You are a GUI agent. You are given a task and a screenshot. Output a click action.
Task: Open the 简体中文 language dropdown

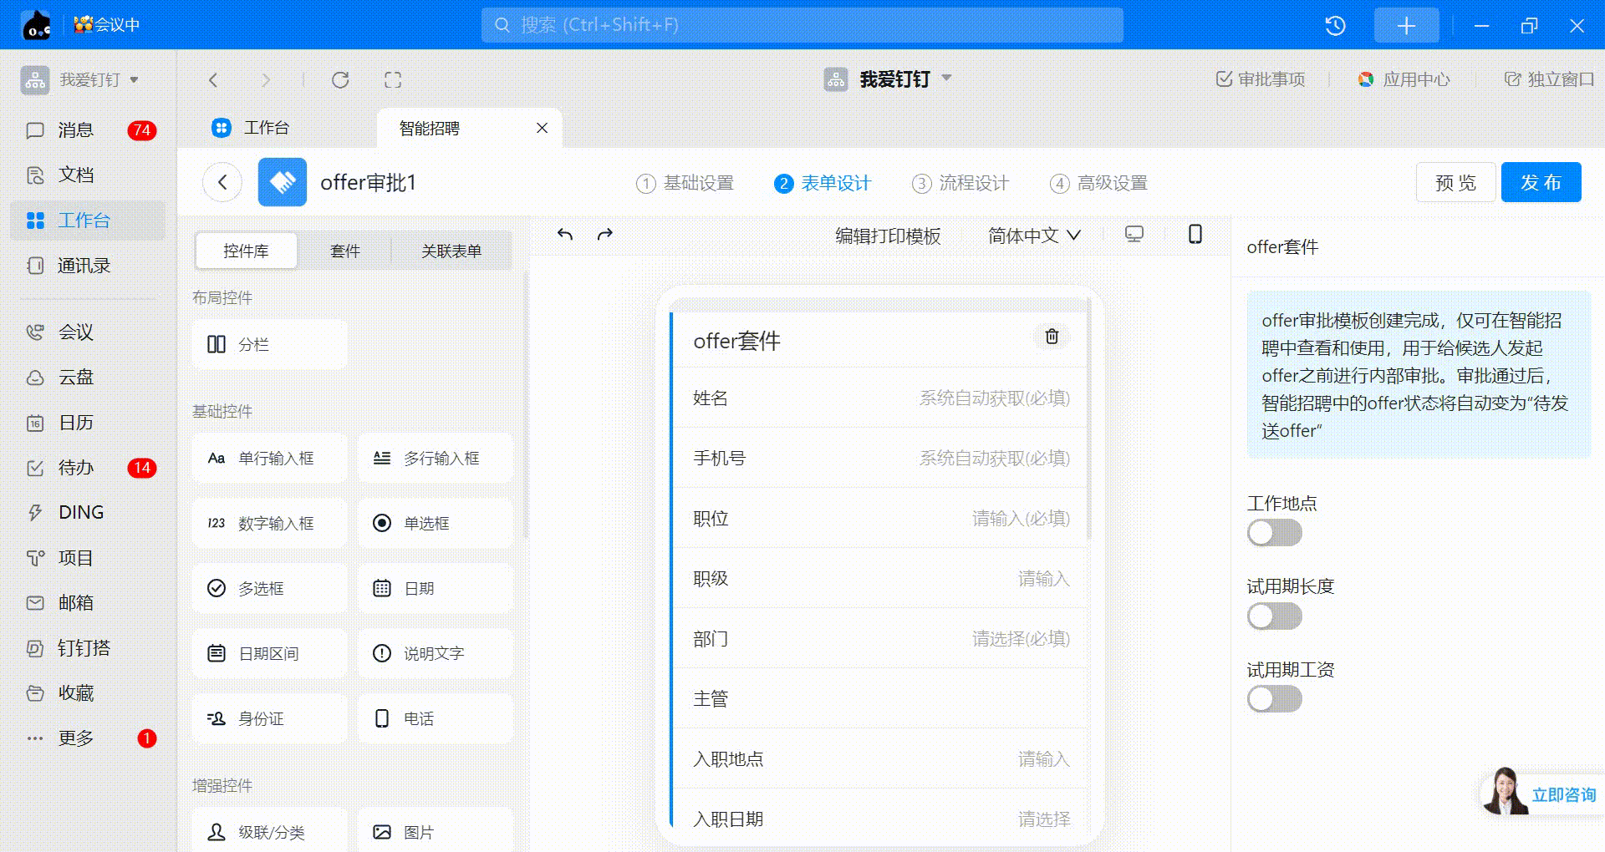click(1034, 236)
